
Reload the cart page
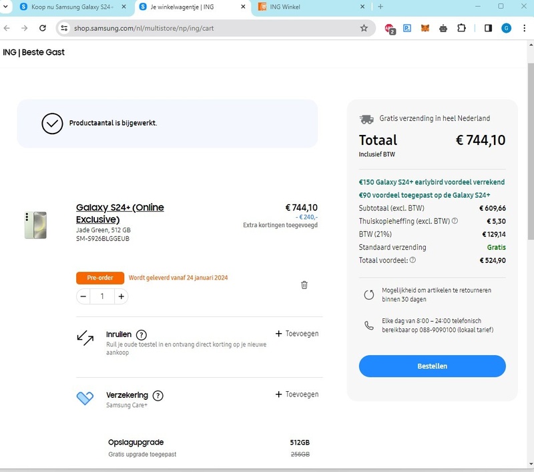(x=43, y=28)
